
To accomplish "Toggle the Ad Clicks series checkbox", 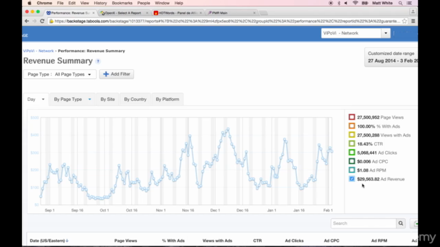I will click(351, 152).
